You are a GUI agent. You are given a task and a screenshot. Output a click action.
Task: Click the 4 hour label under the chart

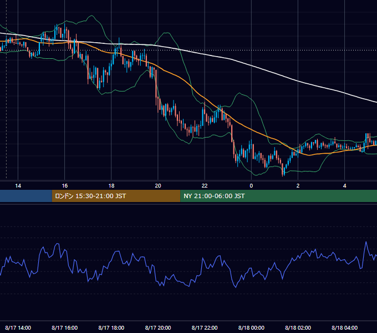coord(344,186)
